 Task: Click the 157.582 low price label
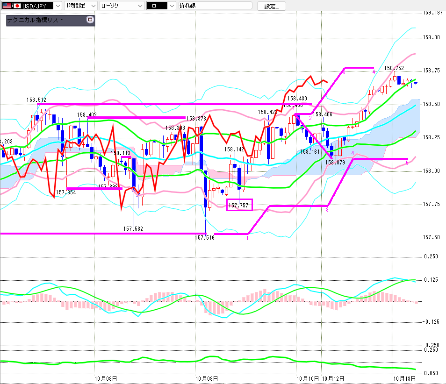[x=133, y=229]
